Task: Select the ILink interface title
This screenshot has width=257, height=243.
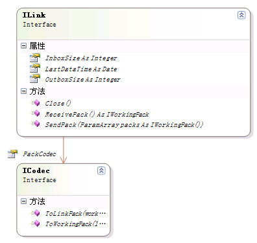Action: point(34,15)
